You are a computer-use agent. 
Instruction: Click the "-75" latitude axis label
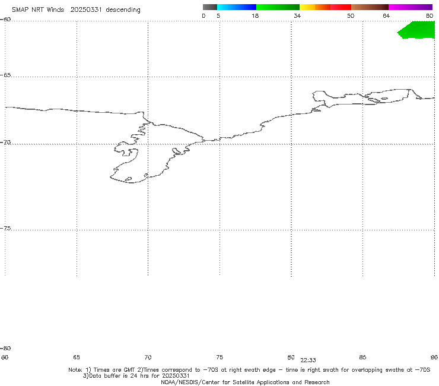pos(5,229)
